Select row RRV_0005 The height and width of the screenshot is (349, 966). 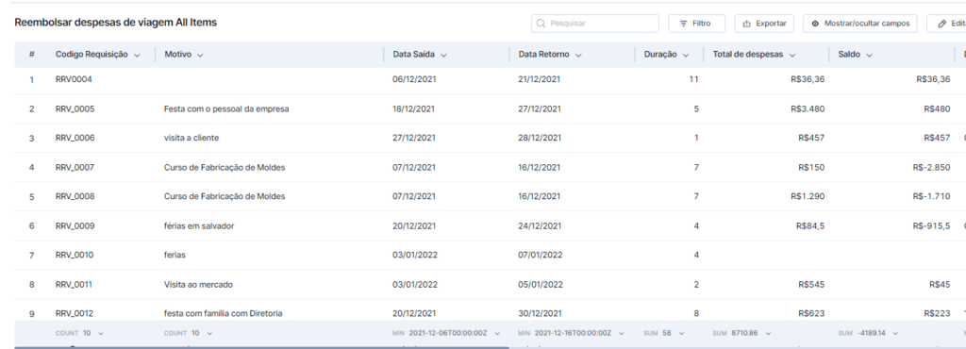click(x=490, y=109)
